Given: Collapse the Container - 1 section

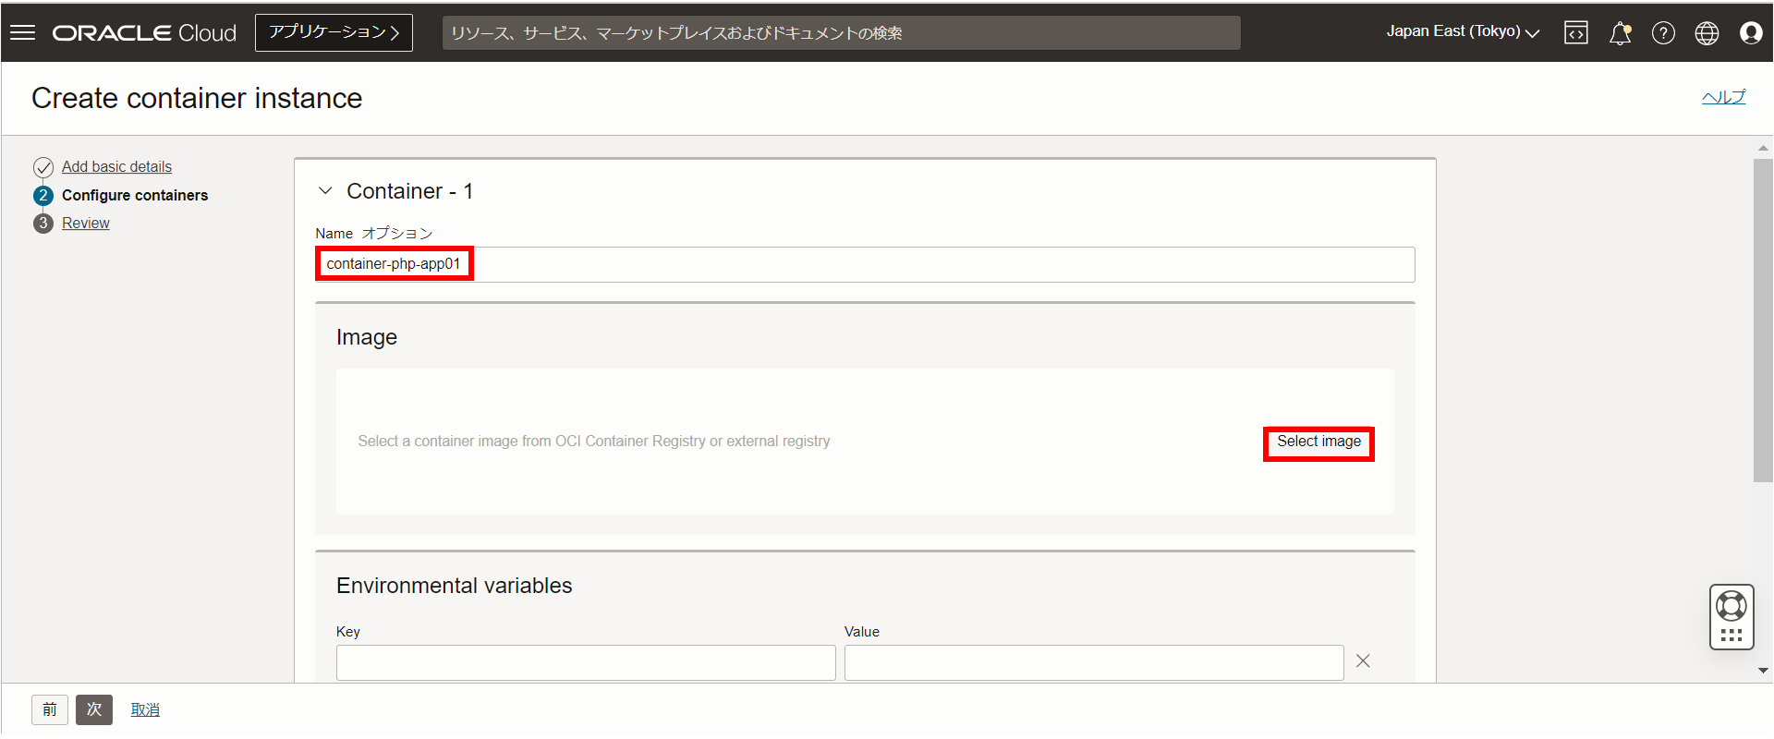Looking at the screenshot, I should pos(325,191).
